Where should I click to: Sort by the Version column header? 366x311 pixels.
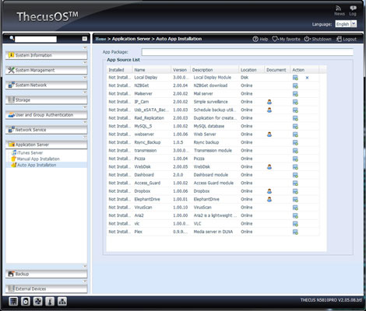[180, 70]
